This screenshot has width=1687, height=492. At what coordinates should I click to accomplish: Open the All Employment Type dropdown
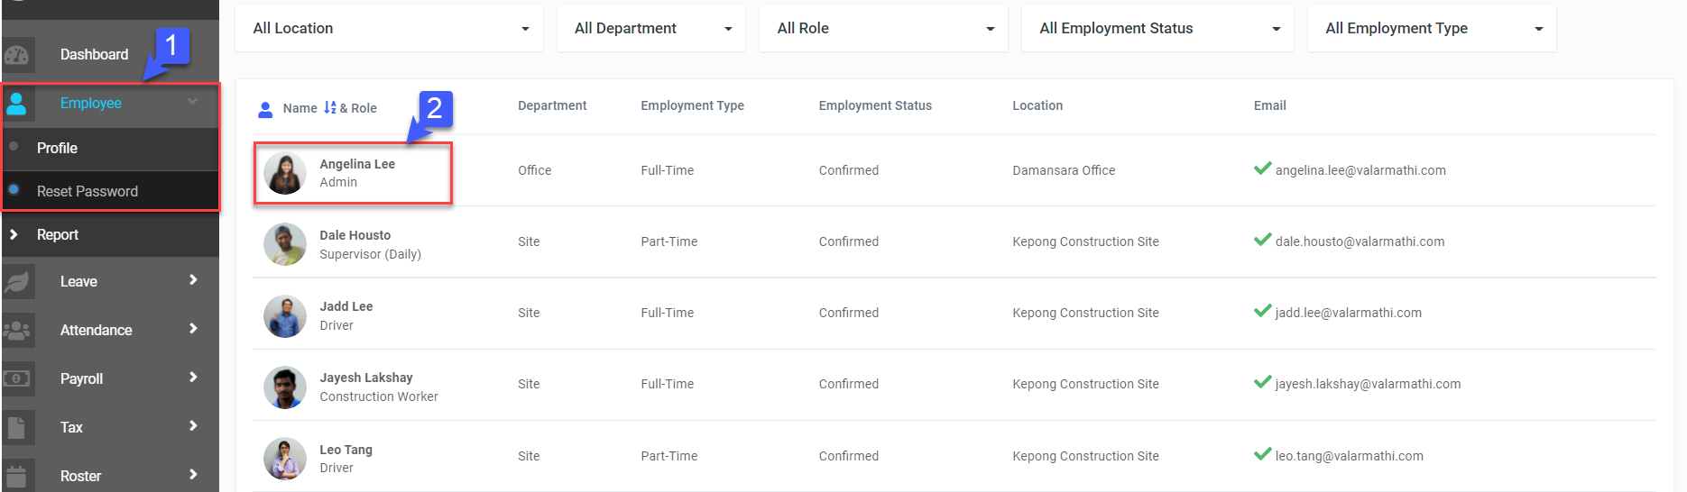pos(1432,29)
